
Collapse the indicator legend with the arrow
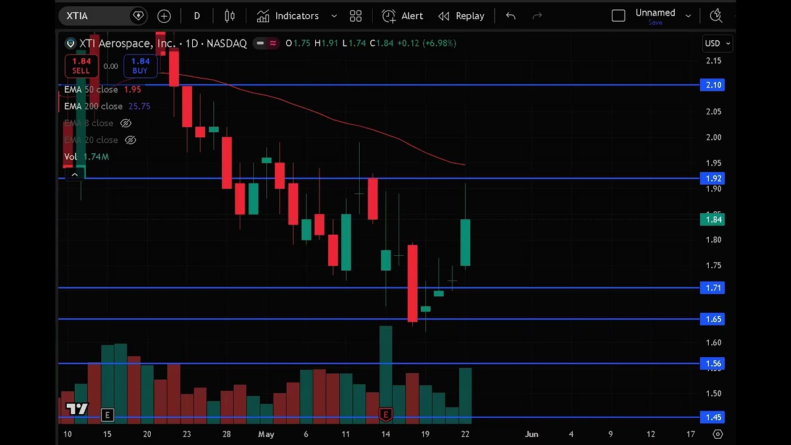75,175
